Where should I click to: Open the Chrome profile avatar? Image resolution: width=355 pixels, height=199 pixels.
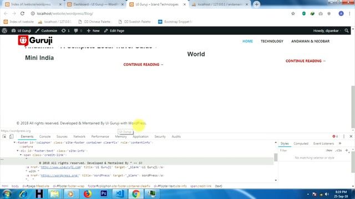point(341,13)
